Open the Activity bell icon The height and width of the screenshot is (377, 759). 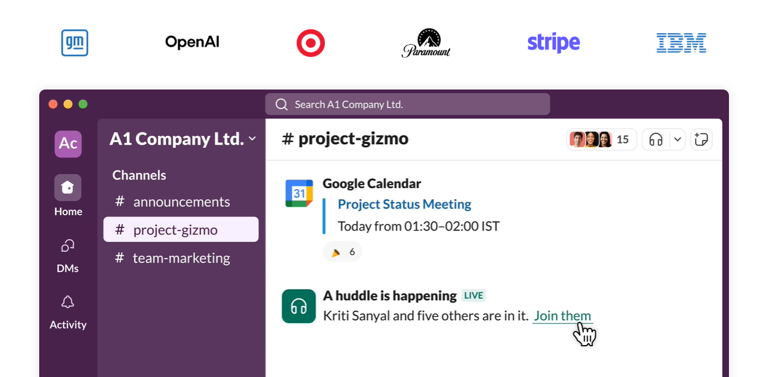[x=67, y=302]
